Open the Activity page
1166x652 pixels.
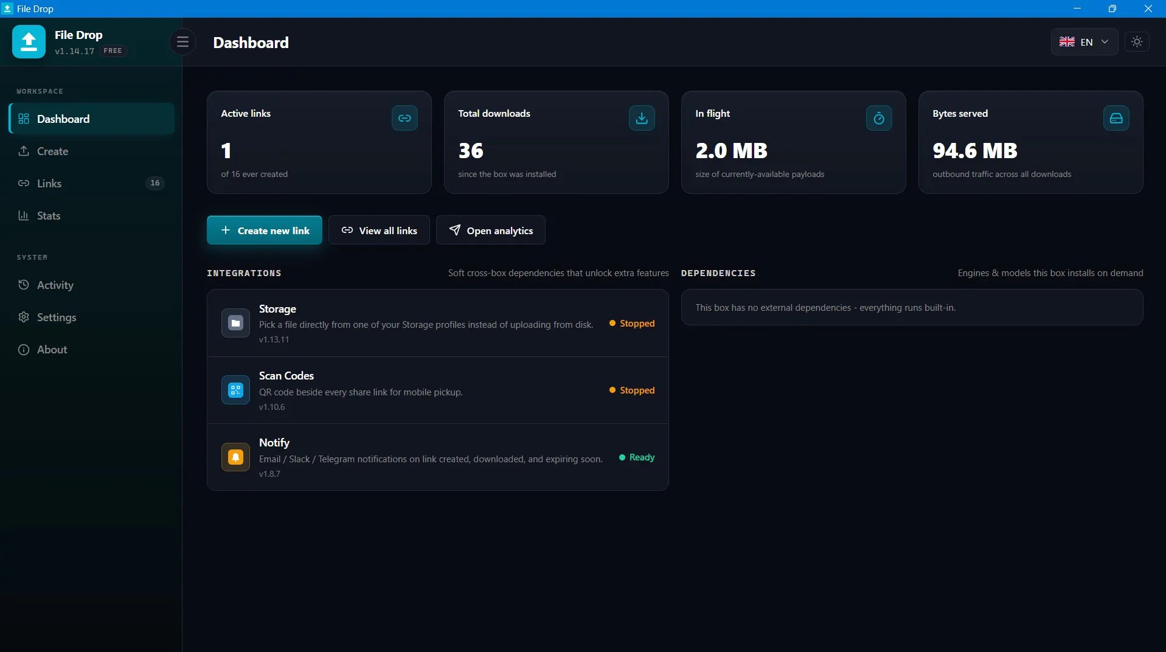pyautogui.click(x=92, y=285)
